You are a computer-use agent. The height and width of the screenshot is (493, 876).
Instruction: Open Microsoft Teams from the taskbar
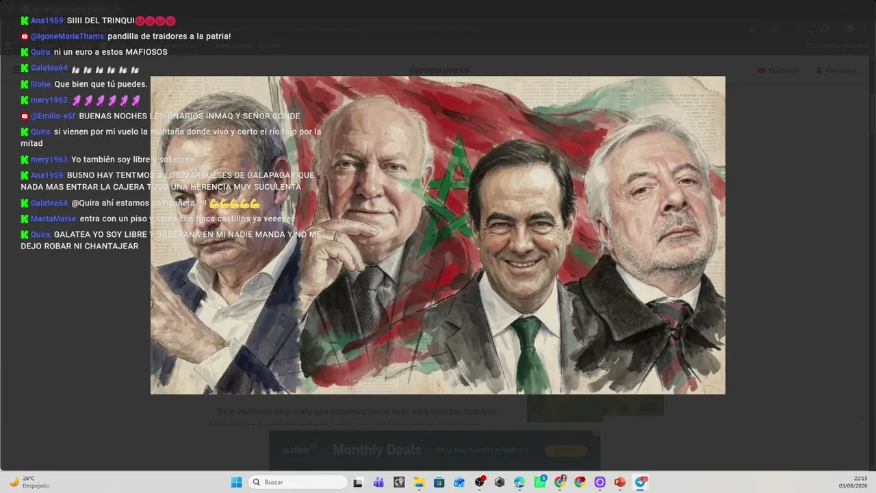(x=378, y=482)
